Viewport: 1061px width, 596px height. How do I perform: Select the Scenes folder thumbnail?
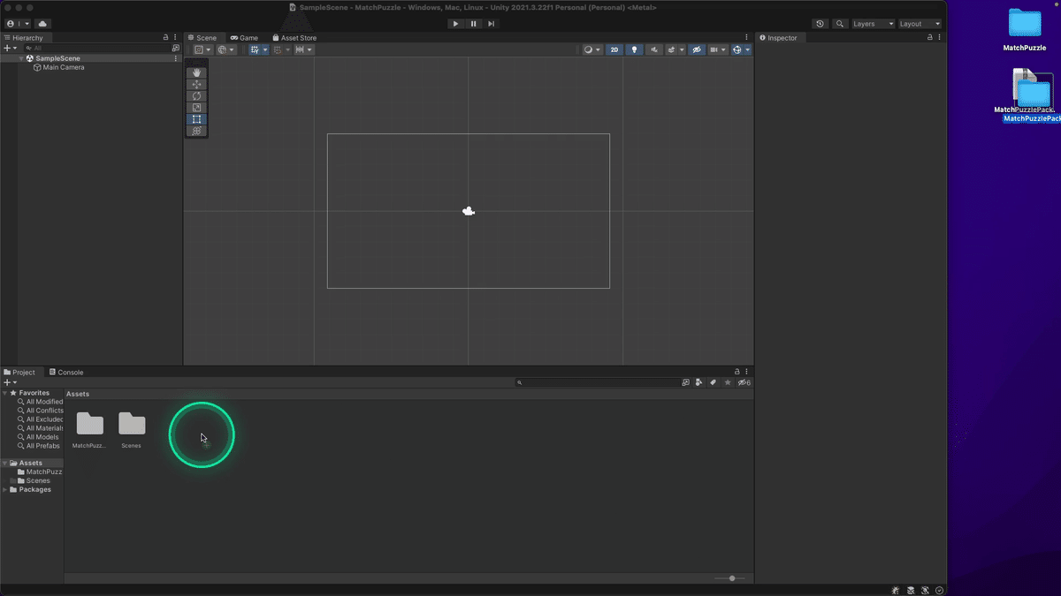coord(132,430)
